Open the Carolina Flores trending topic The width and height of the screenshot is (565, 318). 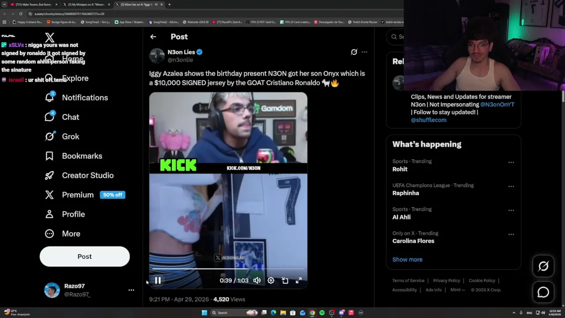(413, 241)
